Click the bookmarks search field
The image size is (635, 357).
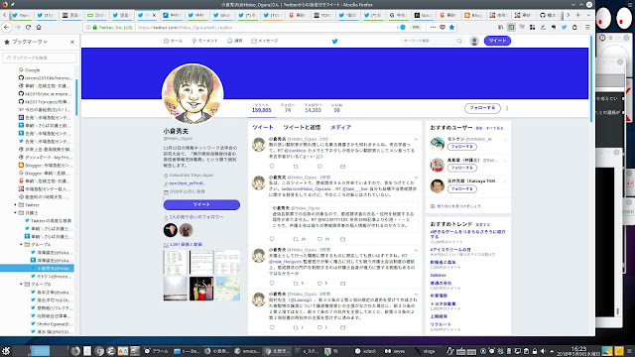40,58
